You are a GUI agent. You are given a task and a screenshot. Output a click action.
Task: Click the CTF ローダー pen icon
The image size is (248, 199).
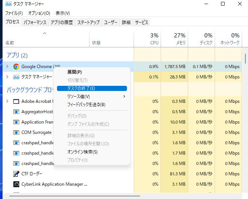(16, 174)
